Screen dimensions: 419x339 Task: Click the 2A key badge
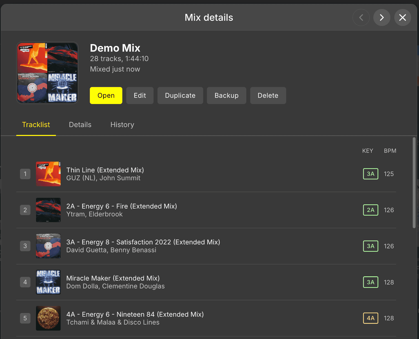click(371, 210)
